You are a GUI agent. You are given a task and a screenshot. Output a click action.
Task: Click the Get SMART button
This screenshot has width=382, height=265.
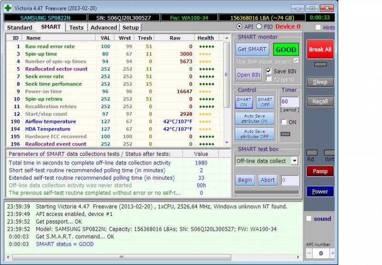252,50
